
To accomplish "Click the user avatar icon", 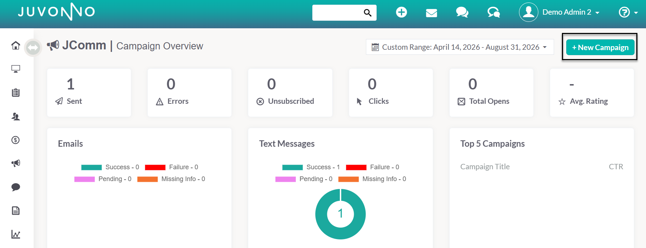I will coord(528,12).
